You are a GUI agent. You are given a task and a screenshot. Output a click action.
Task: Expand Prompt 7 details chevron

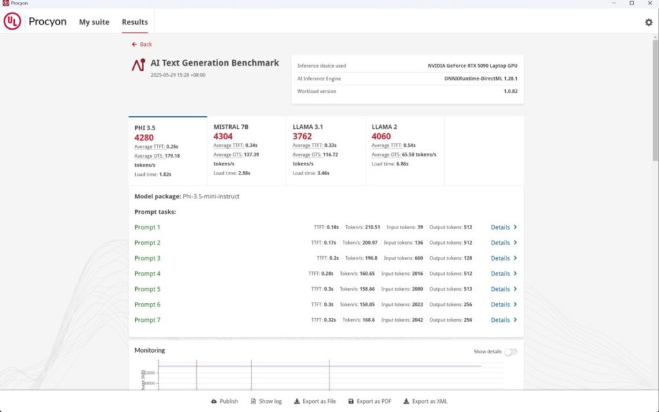point(515,320)
